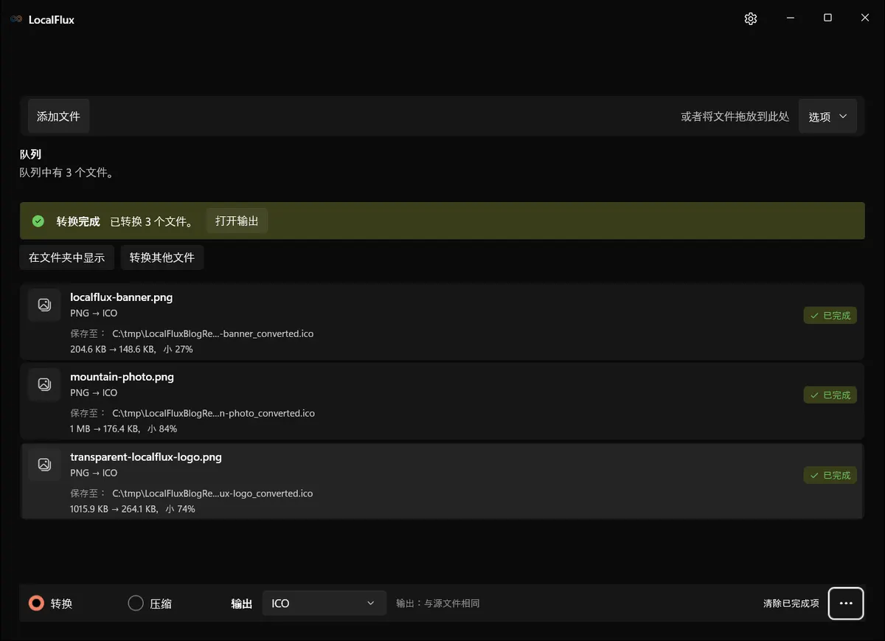885x641 pixels.
Task: Click the photo_converted.ico save path
Action: (x=213, y=413)
